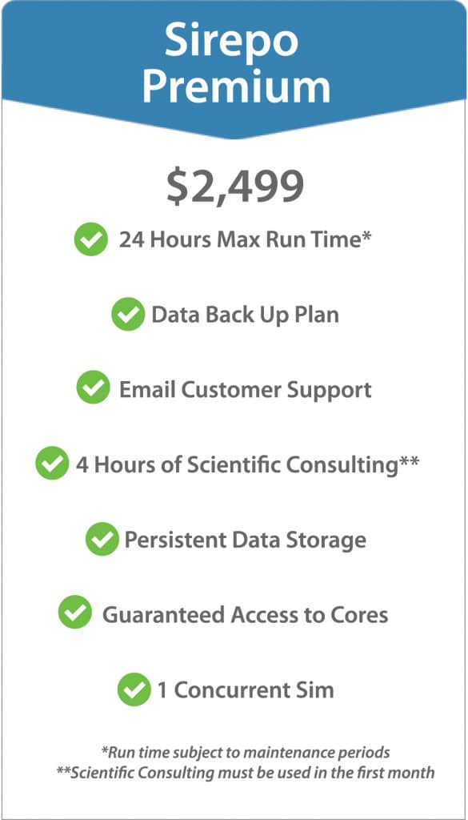Click the green checkmark beside 1 Concurrent Sim
Viewport: 468px width, 820px height.
pos(134,689)
